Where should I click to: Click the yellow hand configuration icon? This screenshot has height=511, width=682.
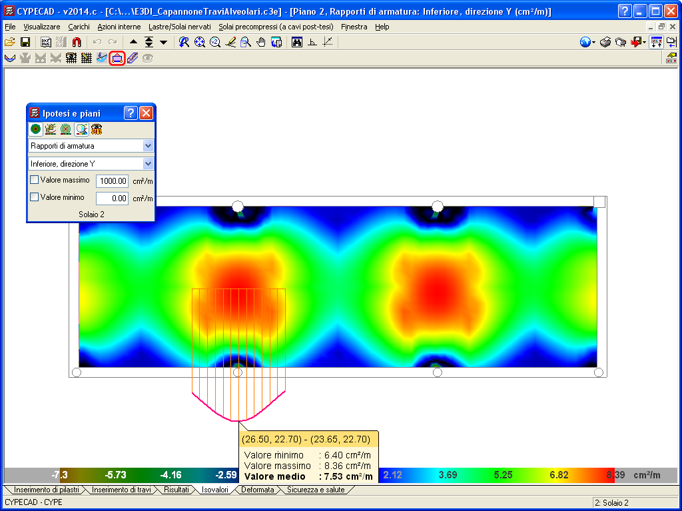671,58
